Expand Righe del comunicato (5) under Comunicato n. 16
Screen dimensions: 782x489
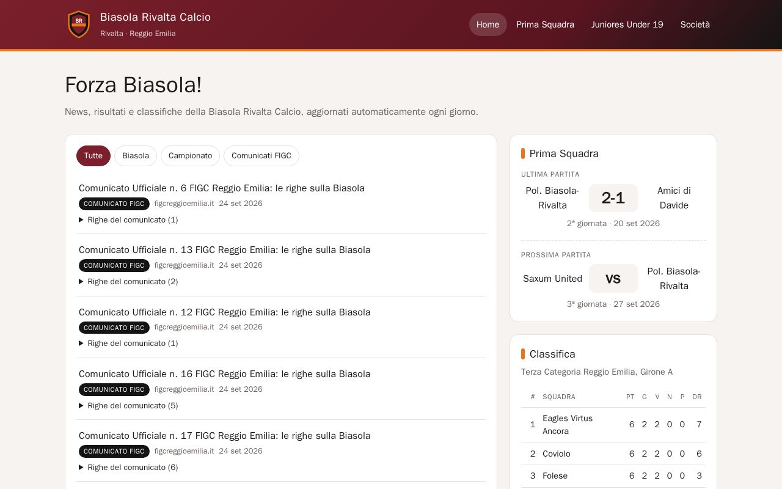(128, 406)
